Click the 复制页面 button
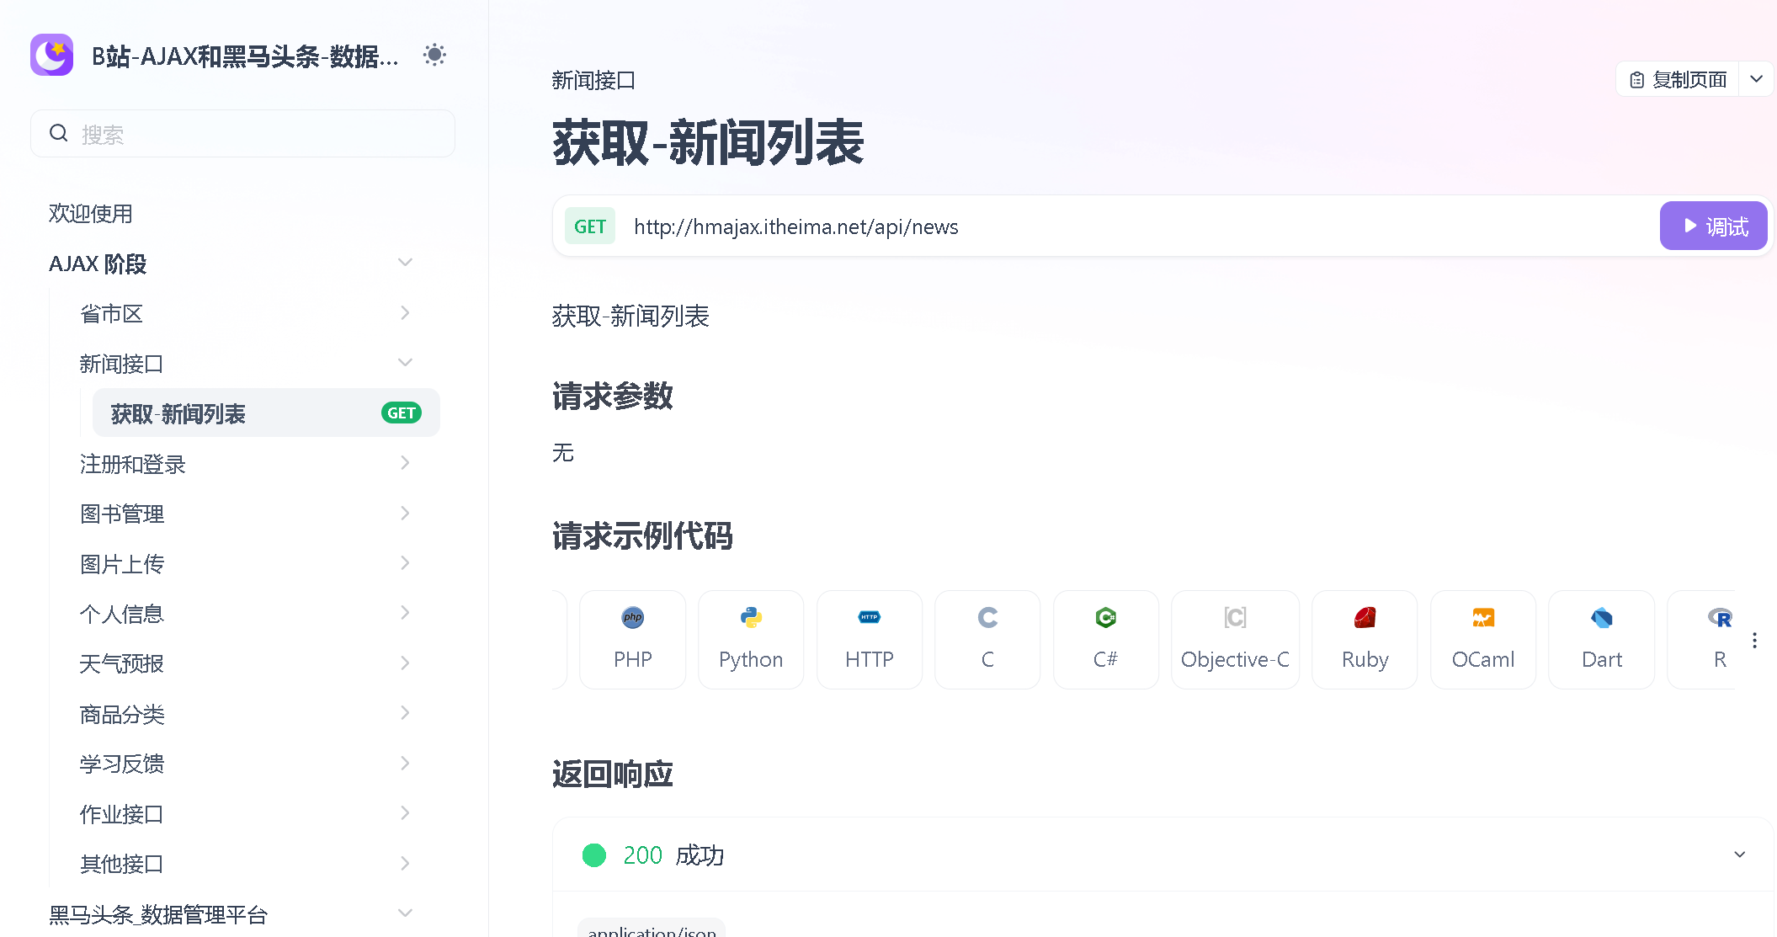The width and height of the screenshot is (1777, 937). [x=1678, y=79]
